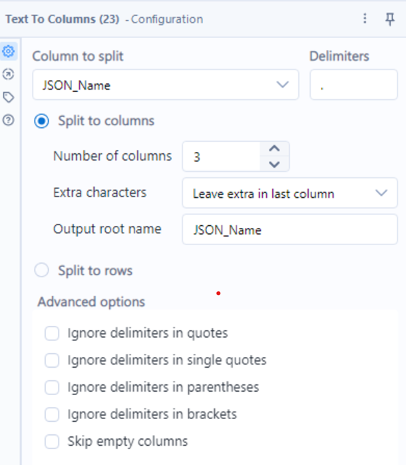Enable Ignore delimiters in quotes checkbox
The height and width of the screenshot is (465, 406).
coord(52,333)
